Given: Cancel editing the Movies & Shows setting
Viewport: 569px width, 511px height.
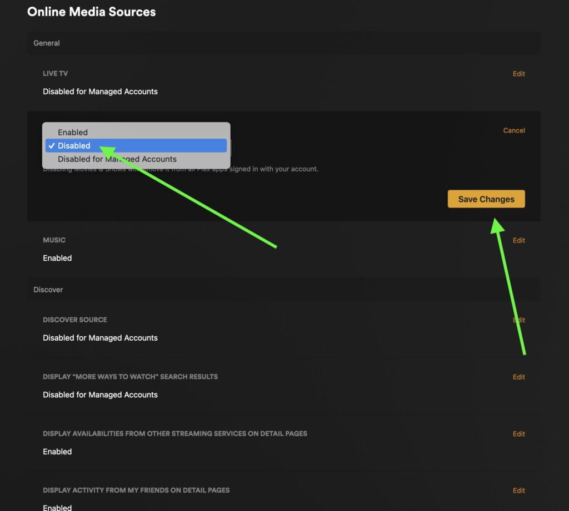Looking at the screenshot, I should tap(513, 130).
